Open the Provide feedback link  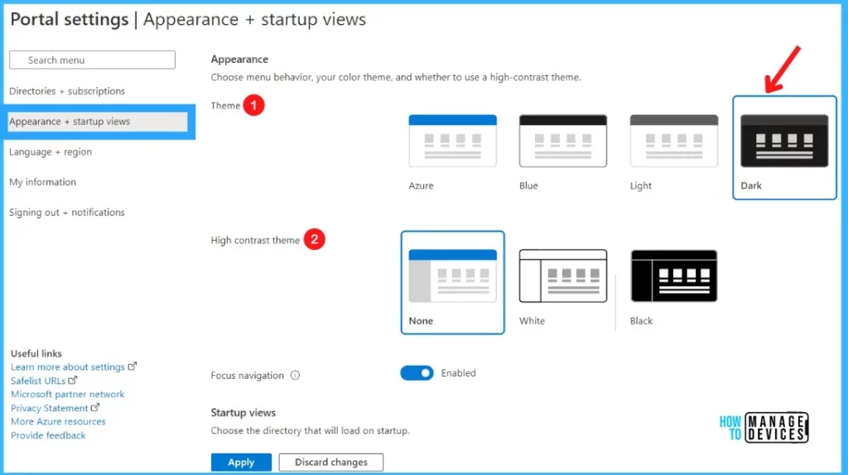click(48, 435)
